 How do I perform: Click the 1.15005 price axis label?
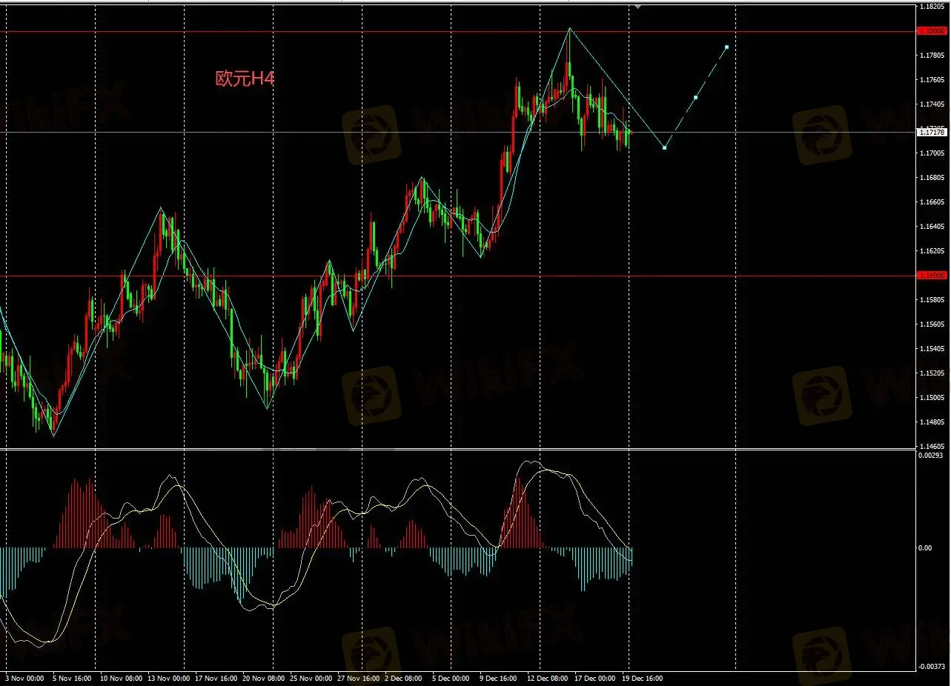(932, 398)
